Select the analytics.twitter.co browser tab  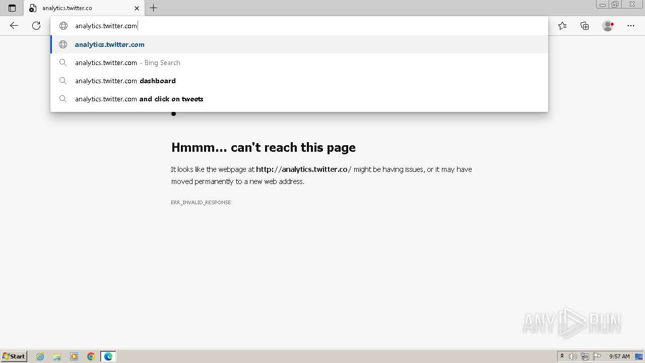click(84, 8)
